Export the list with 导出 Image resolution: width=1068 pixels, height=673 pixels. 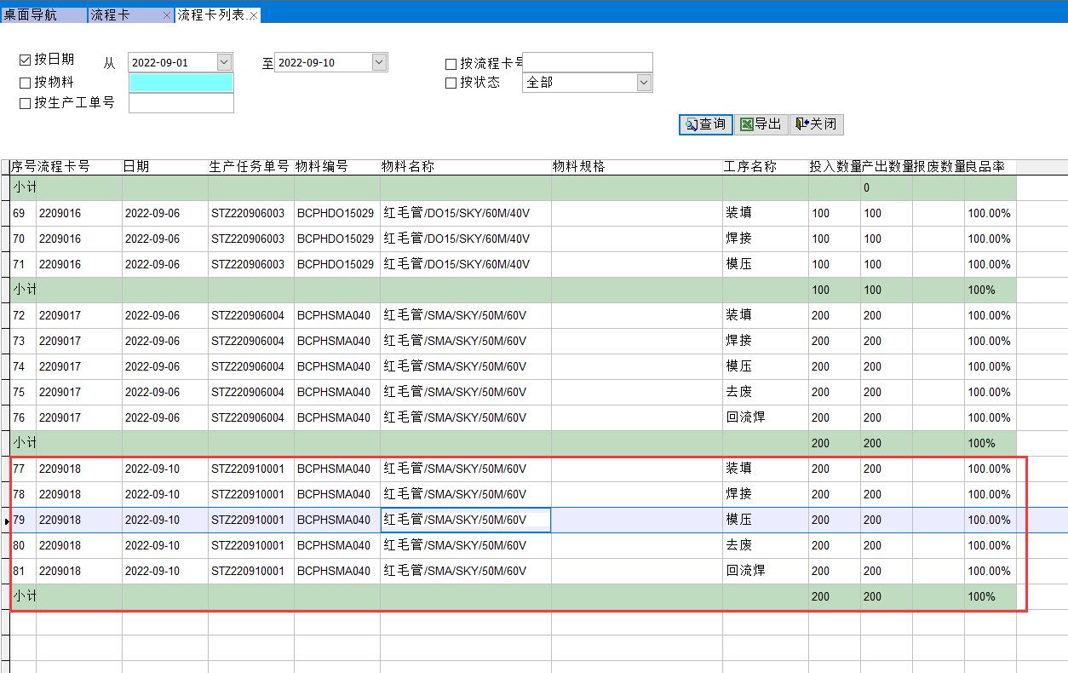pyautogui.click(x=761, y=124)
